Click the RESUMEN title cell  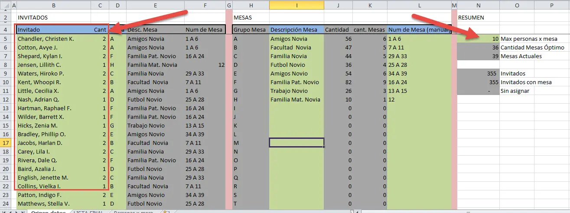478,18
